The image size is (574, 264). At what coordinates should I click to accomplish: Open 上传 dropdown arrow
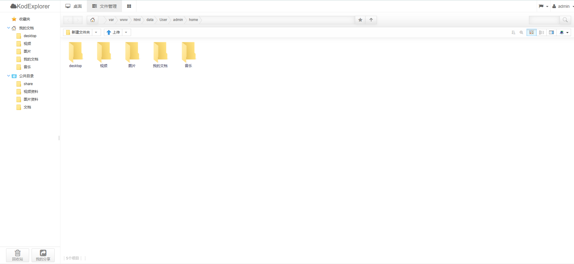126,32
